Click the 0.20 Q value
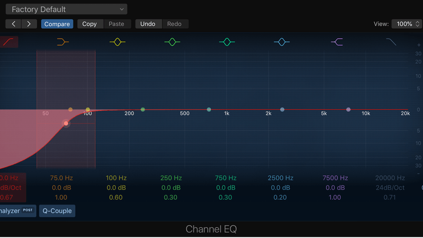Image resolution: width=423 pixels, height=238 pixels. coord(280,198)
